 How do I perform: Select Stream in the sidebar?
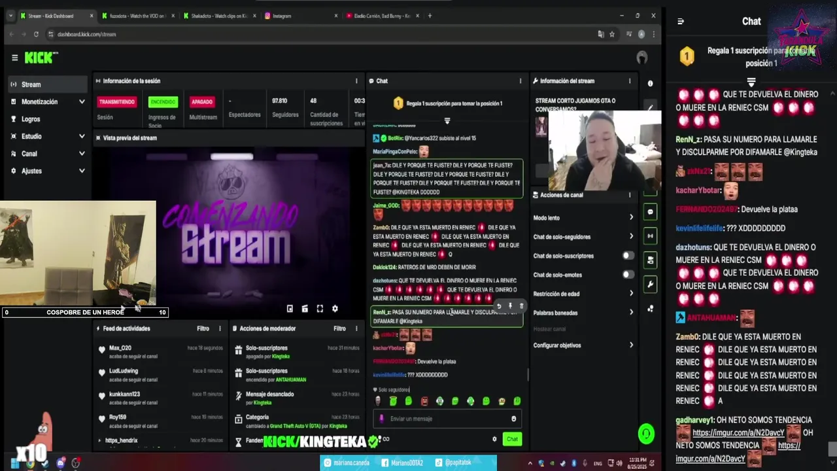point(47,84)
